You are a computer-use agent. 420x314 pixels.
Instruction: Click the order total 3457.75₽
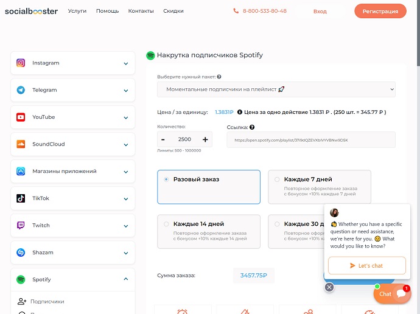[254, 276]
